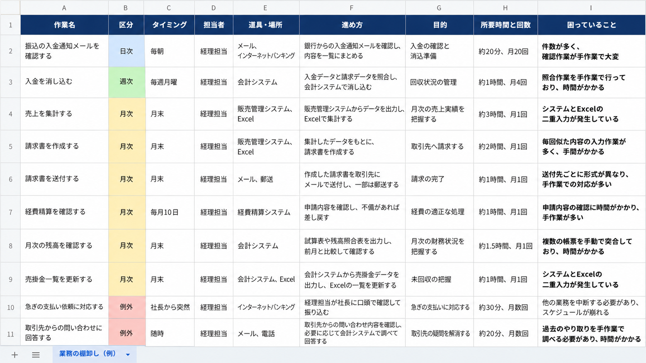Select cell 月次の残高を確認する

coord(64,246)
